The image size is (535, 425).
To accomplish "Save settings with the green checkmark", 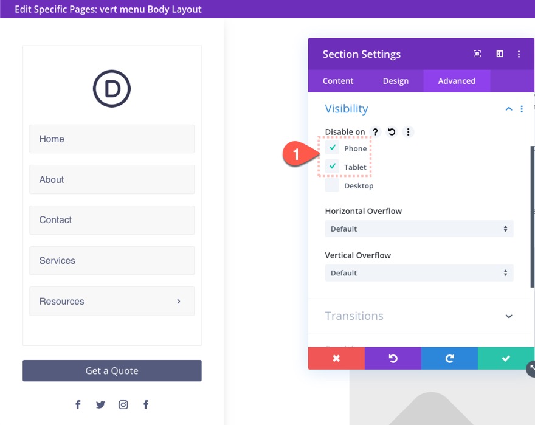I will click(x=506, y=358).
